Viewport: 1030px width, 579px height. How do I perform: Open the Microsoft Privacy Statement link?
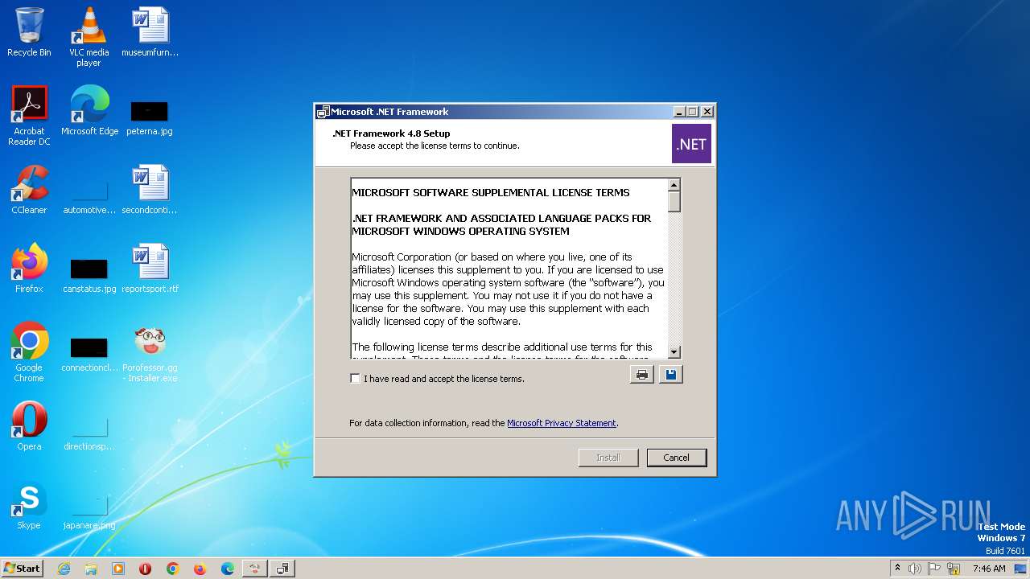(562, 423)
